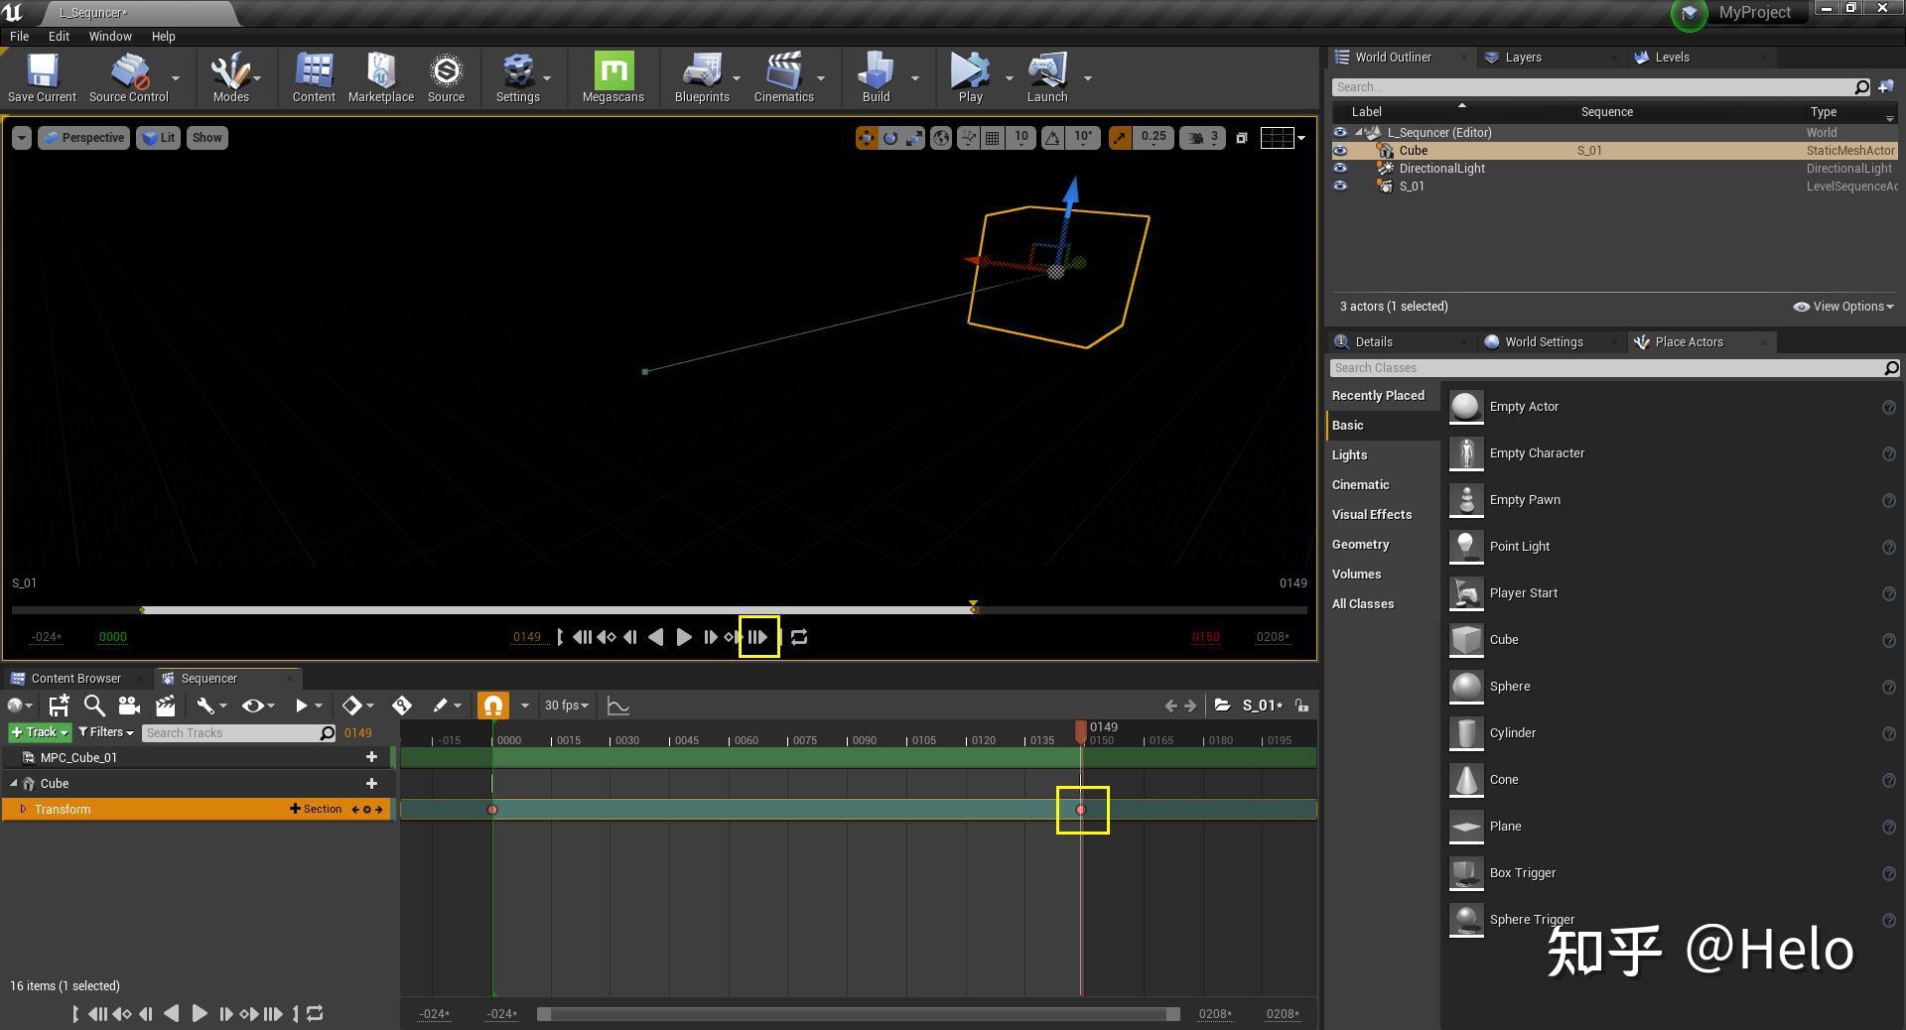The height and width of the screenshot is (1030, 1906).
Task: Adjust the 0.25 camera speed slider
Action: (1154, 138)
